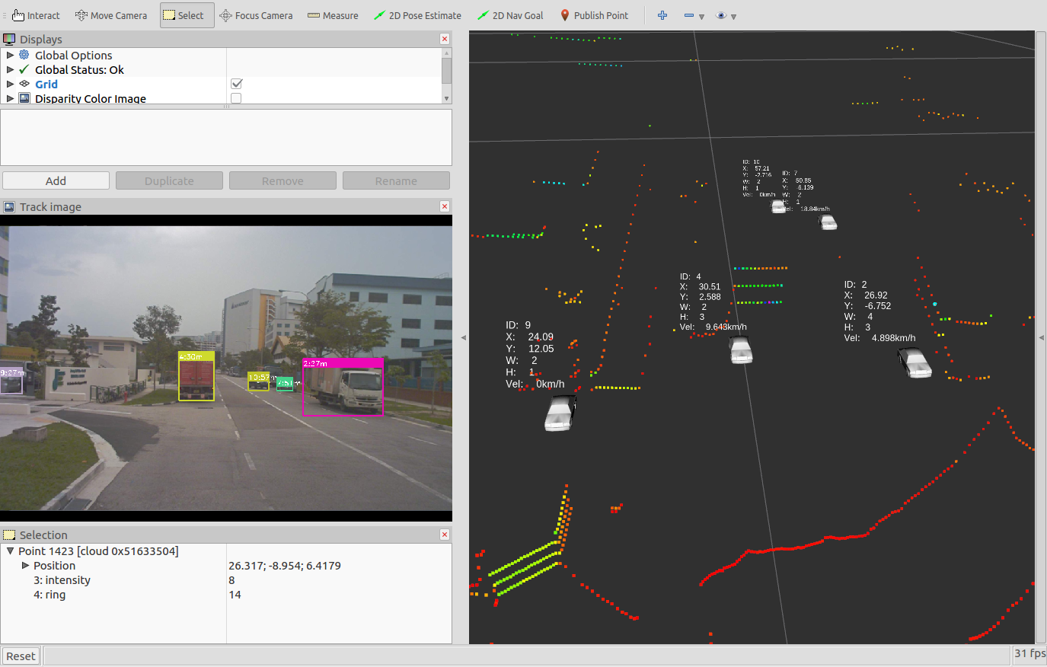Screen dimensions: 1047x667
Task: Close the Track image panel
Action: (x=445, y=206)
